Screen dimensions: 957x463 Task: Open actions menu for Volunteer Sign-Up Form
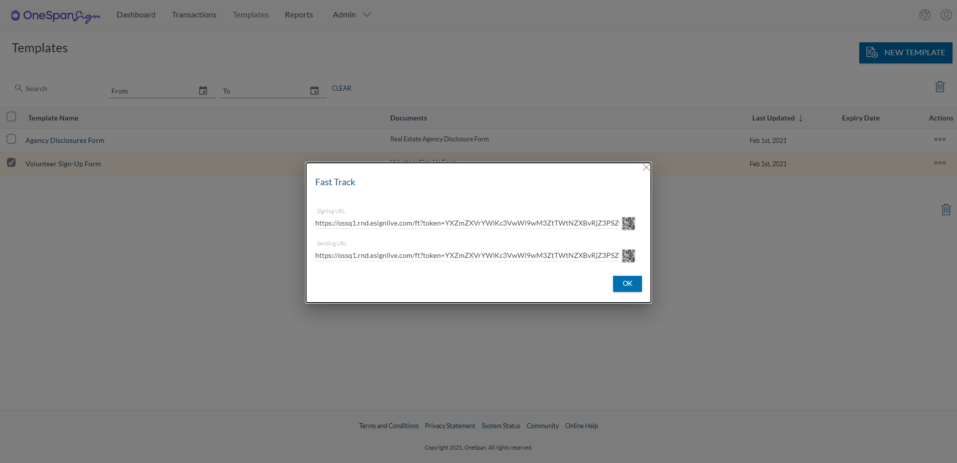click(939, 163)
